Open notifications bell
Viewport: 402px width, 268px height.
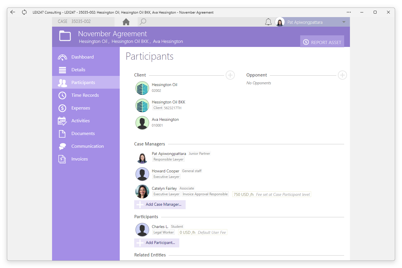click(x=268, y=22)
